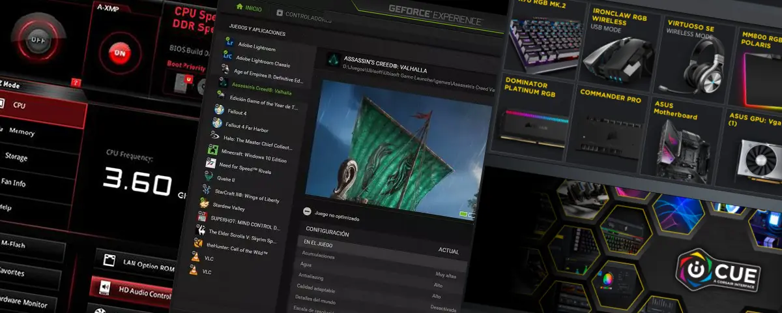Click the minus icon next to Juego no optimizado
Viewport: 782px width, 313px height.
(x=308, y=211)
